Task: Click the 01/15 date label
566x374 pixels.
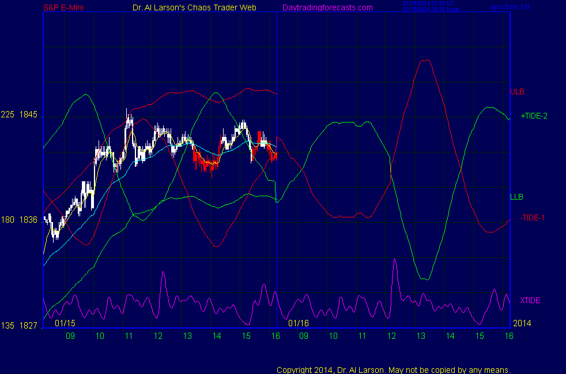Action: tap(65, 323)
